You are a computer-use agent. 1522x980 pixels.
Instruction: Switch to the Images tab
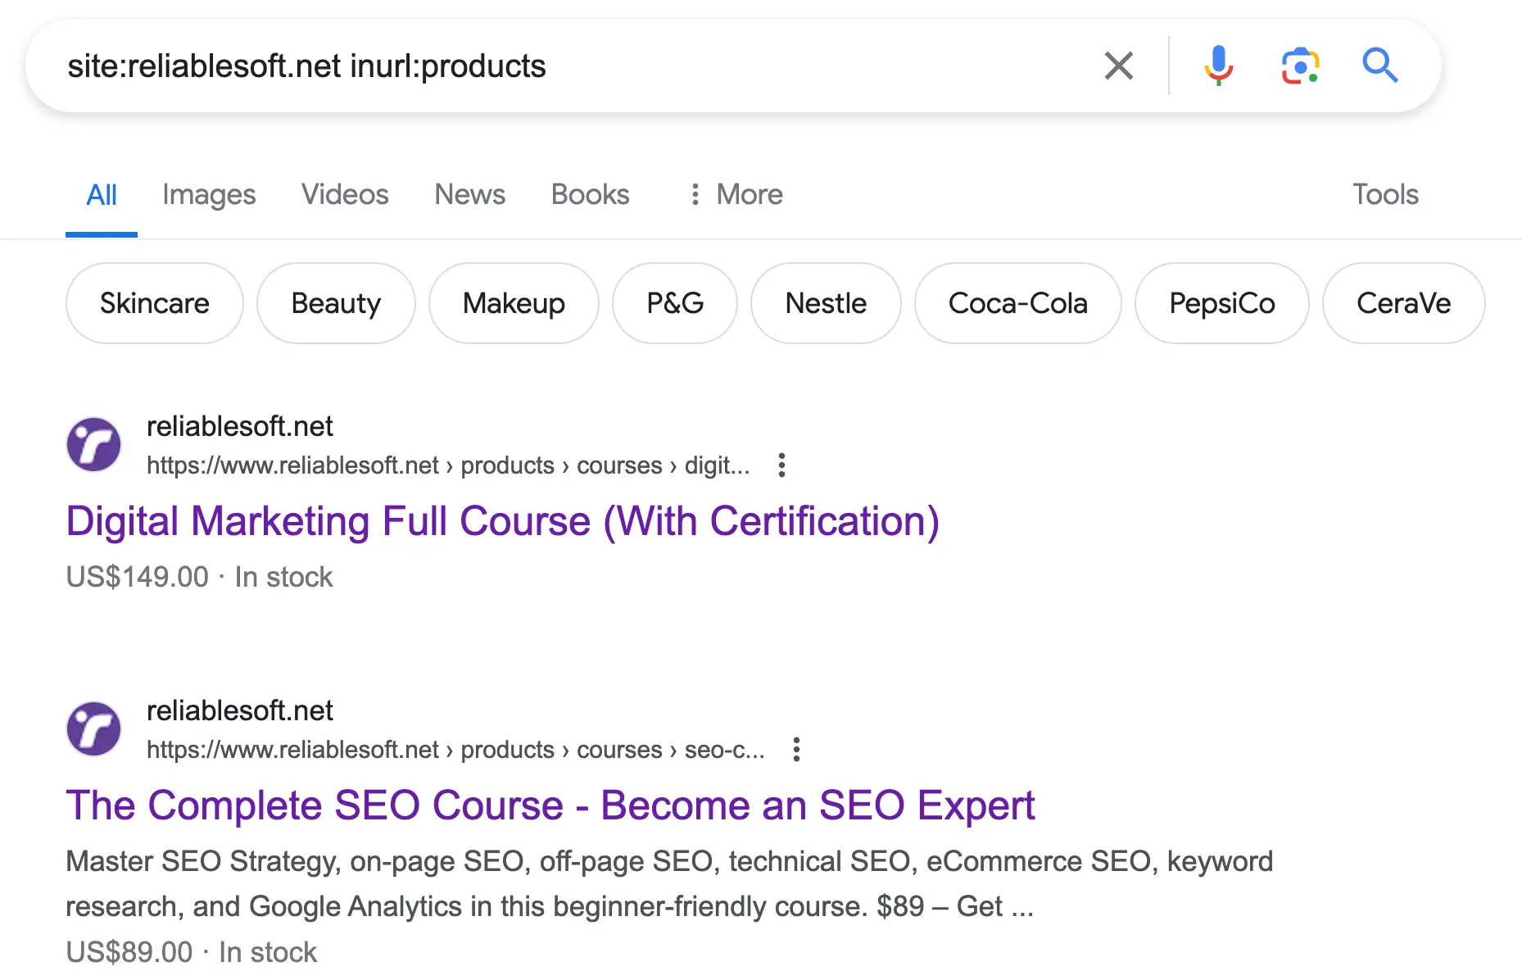pyautogui.click(x=209, y=194)
